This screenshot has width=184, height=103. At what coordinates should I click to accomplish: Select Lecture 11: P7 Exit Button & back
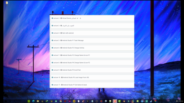click(x=93, y=85)
